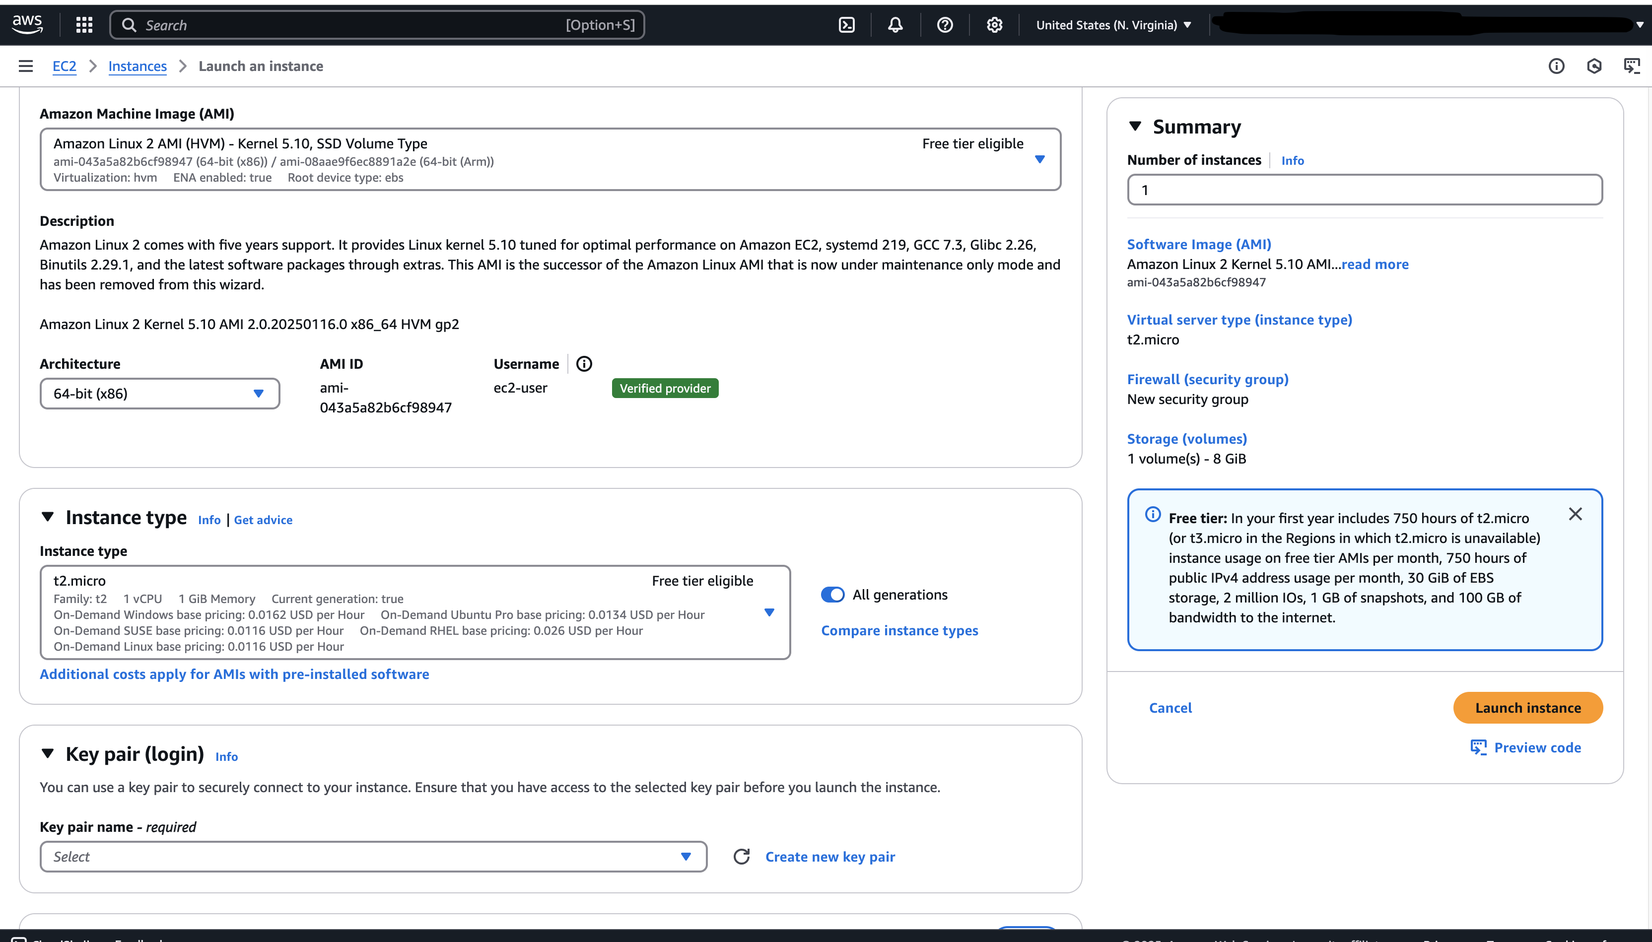Image resolution: width=1652 pixels, height=942 pixels.
Task: Open the AWS home logo
Action: [27, 24]
